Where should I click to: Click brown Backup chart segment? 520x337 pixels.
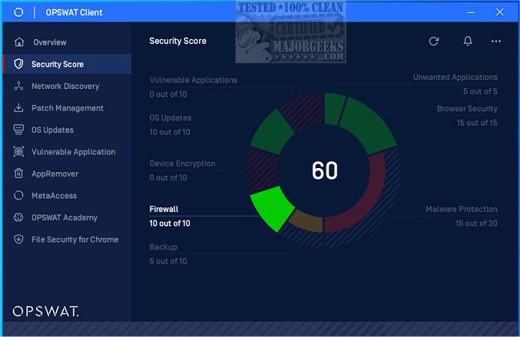308,222
